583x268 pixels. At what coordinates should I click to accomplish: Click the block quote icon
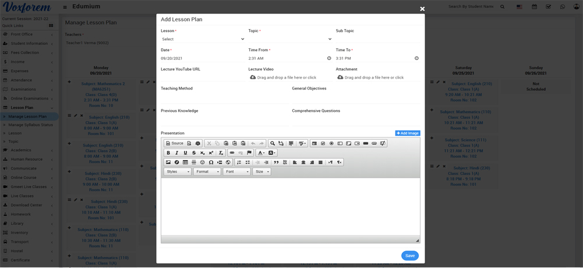[276, 163]
